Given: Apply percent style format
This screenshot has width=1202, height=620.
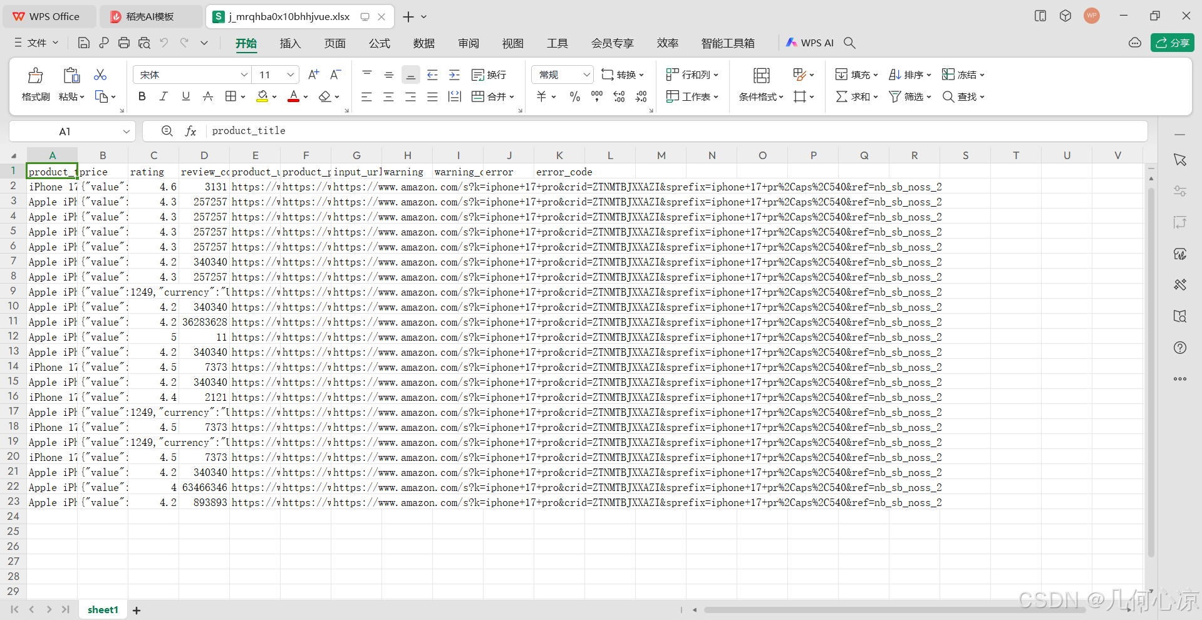Looking at the screenshot, I should 575,96.
